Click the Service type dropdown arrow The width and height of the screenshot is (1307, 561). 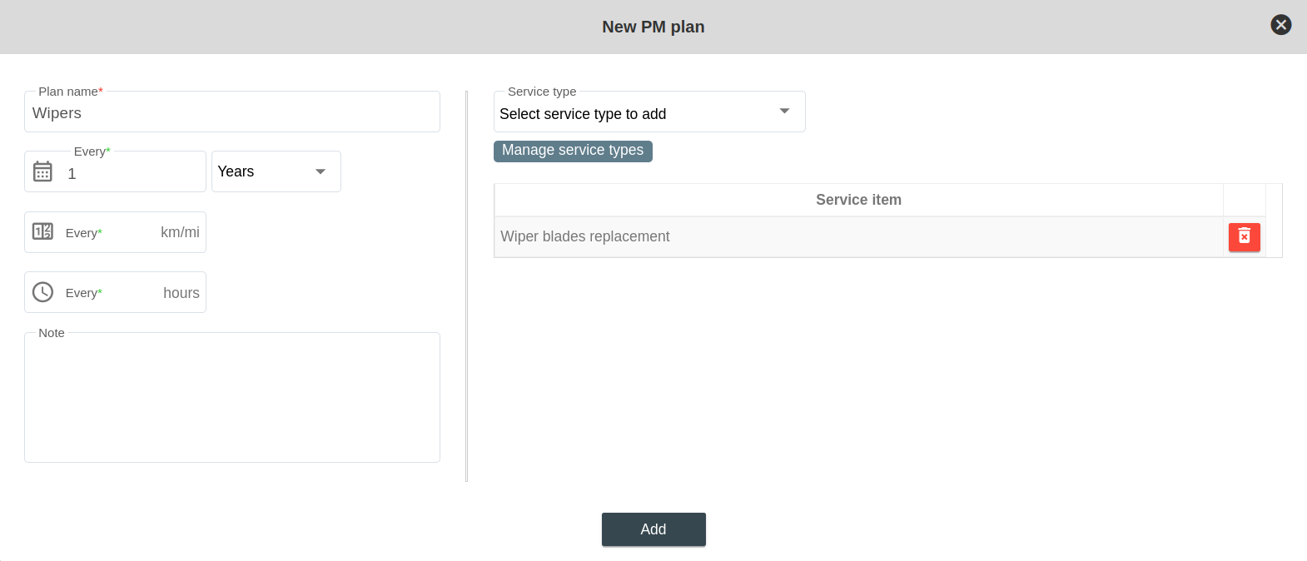click(x=784, y=112)
